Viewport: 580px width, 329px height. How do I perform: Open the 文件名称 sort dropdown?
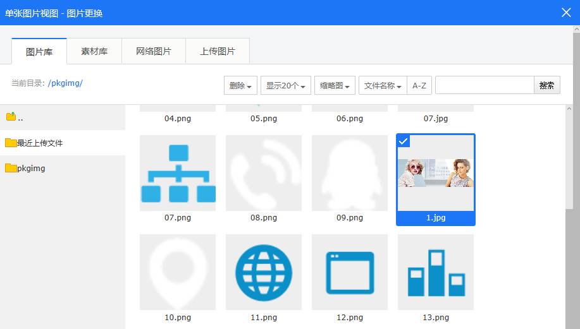click(383, 85)
